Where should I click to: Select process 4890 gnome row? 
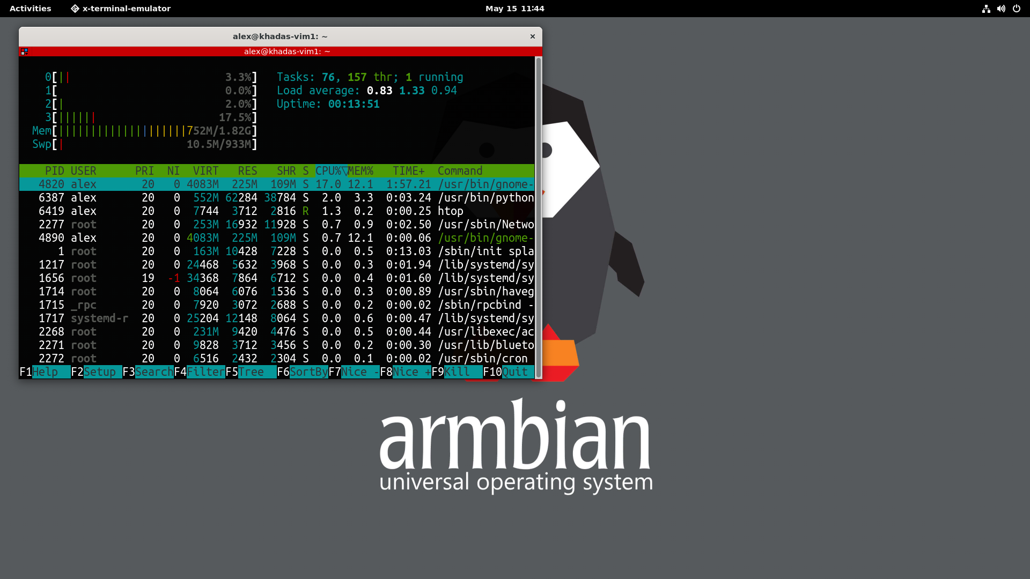277,238
